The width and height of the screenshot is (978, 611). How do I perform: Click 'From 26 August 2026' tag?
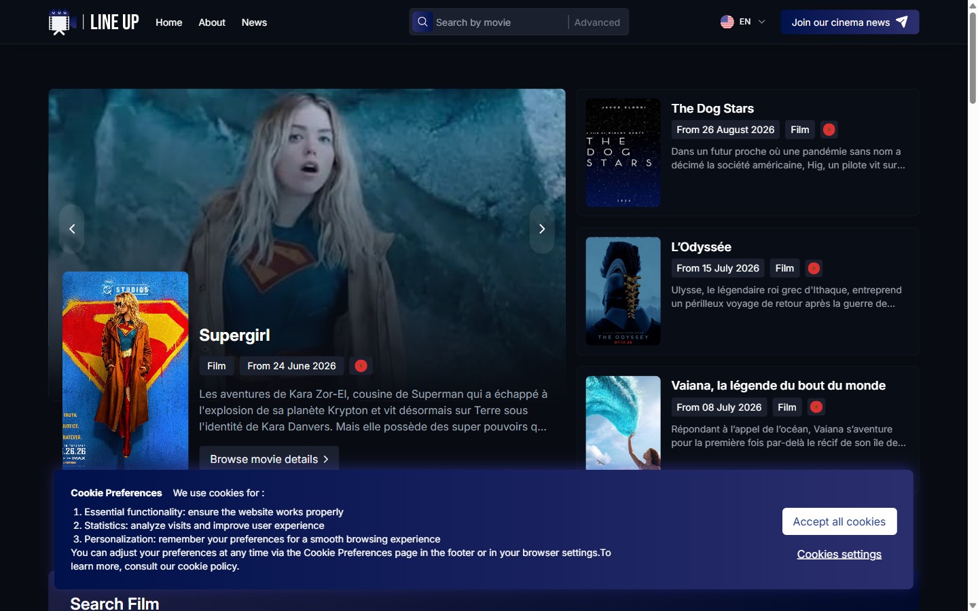(725, 130)
